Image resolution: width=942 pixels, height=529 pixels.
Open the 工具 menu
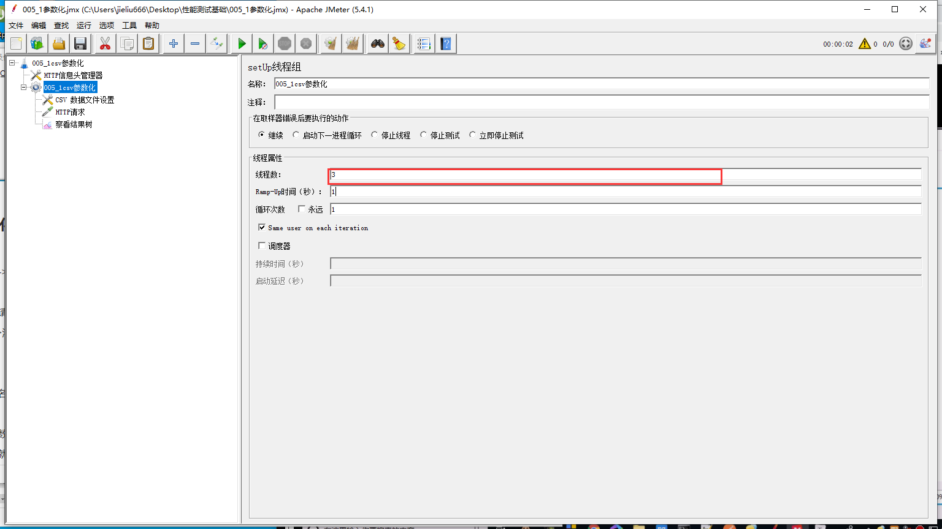click(x=129, y=25)
